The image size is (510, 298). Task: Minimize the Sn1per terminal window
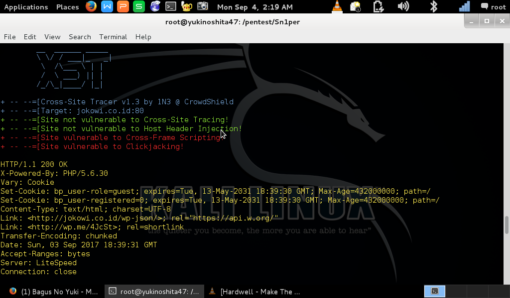(x=471, y=21)
